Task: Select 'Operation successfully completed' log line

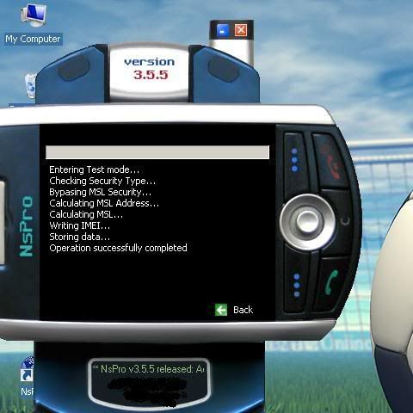Action: click(118, 248)
